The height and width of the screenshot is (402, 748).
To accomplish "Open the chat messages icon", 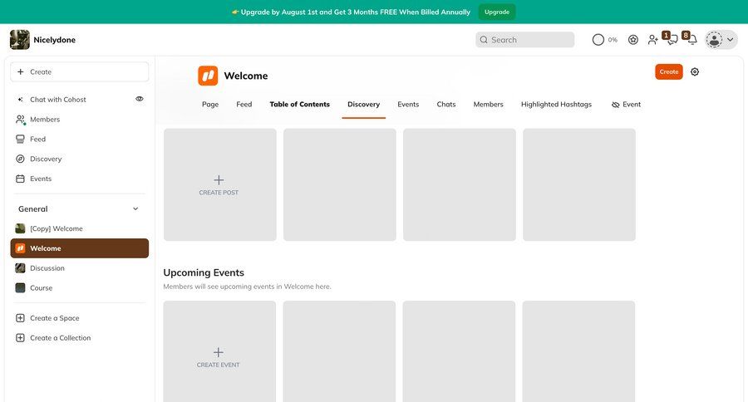I will (x=672, y=40).
